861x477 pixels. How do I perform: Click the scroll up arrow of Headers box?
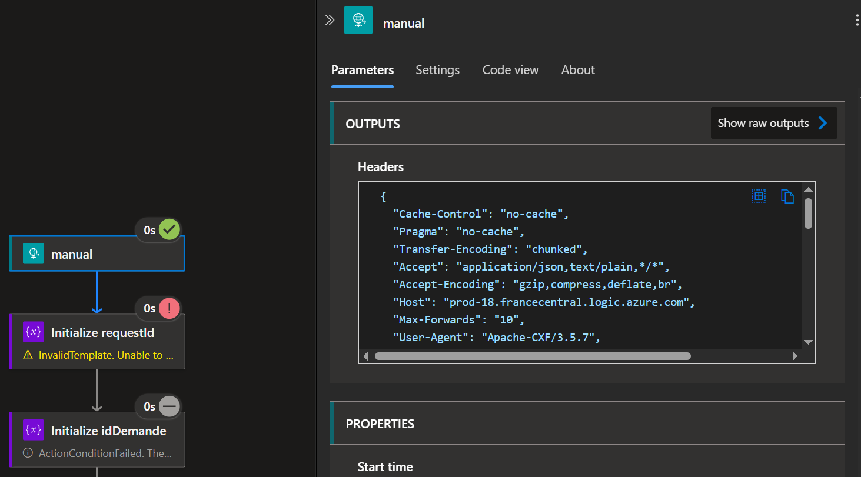click(x=808, y=189)
